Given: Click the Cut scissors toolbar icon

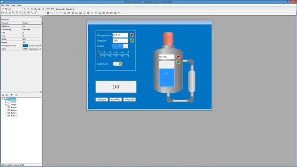Looking at the screenshot, I should point(10,13).
